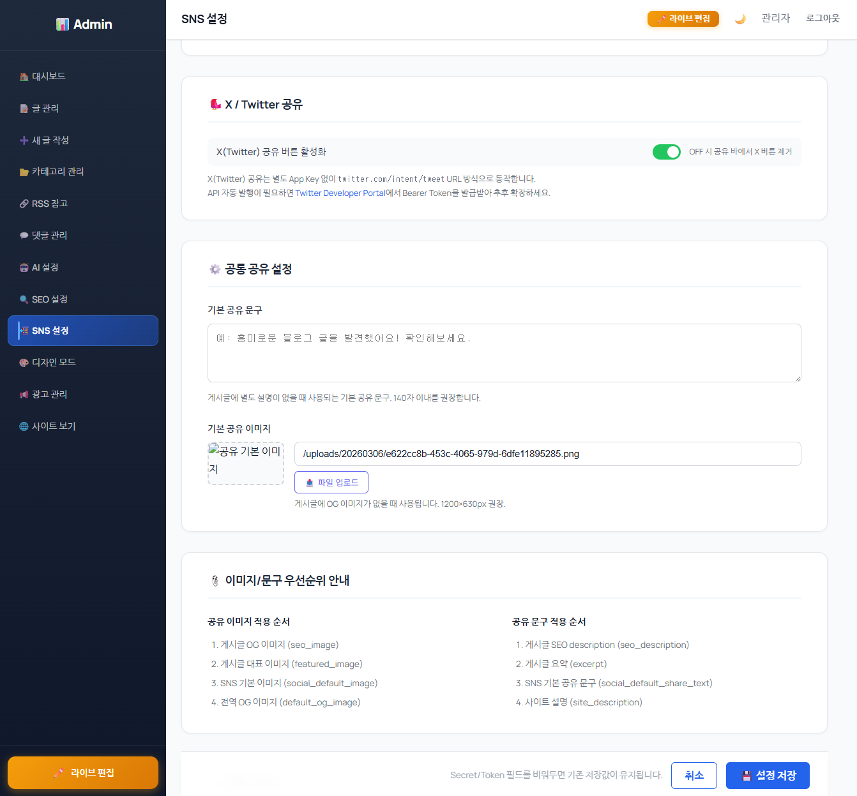Click the top orange 라이브 편집 button
Viewport: 857px width, 796px height.
[x=683, y=19]
